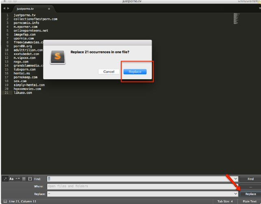Click line number 21 in gutter

click(x=7, y=93)
